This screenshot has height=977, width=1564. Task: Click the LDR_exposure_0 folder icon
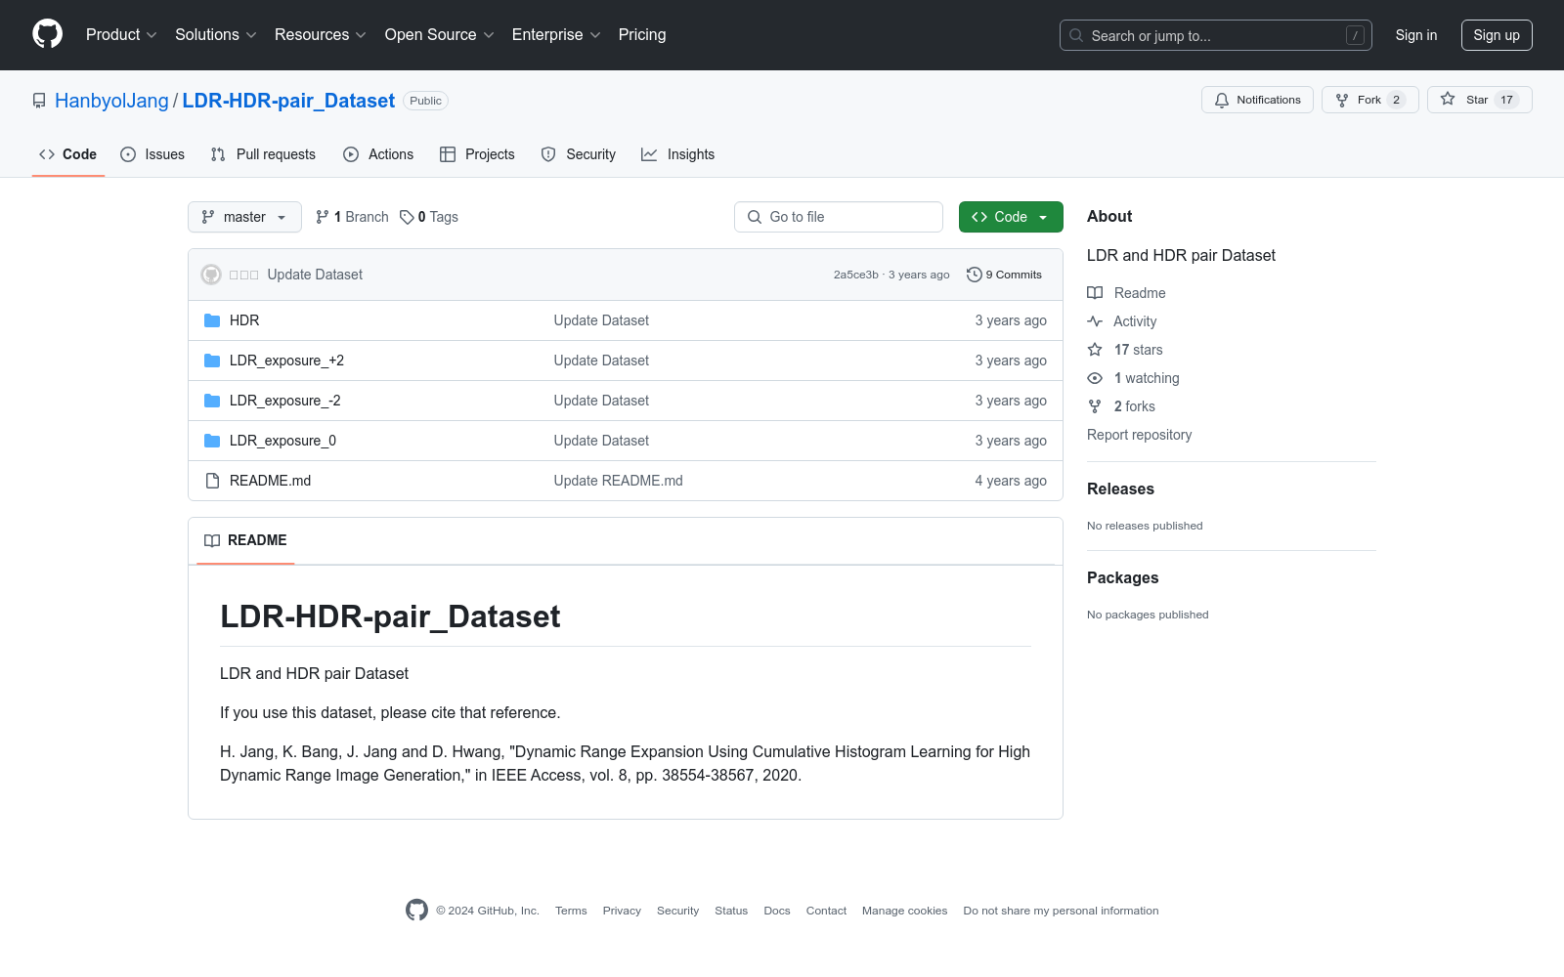coord(212,441)
